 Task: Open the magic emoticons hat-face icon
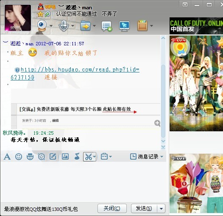pyautogui.click(x=30, y=157)
